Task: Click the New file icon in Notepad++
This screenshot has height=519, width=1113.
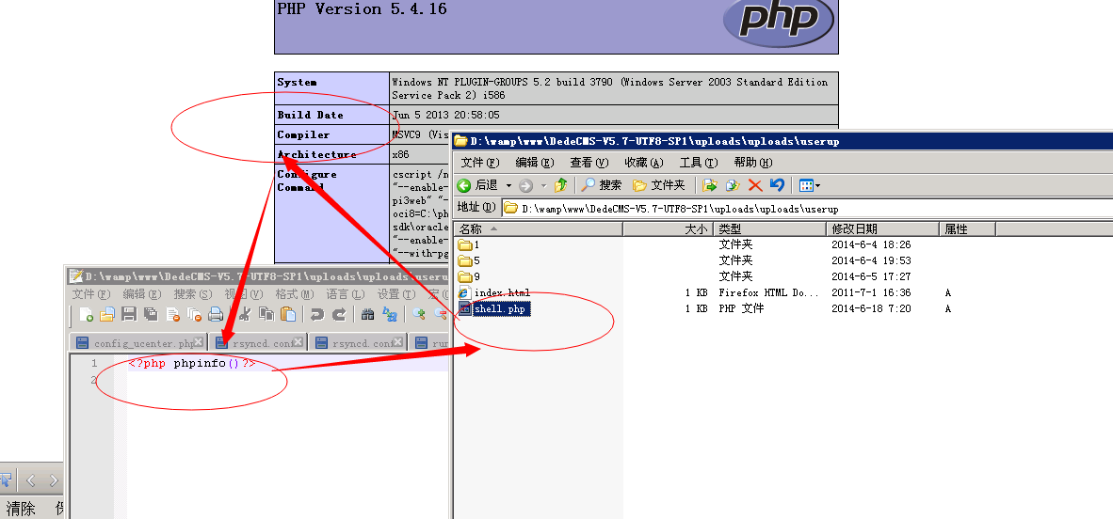Action: coord(86,315)
